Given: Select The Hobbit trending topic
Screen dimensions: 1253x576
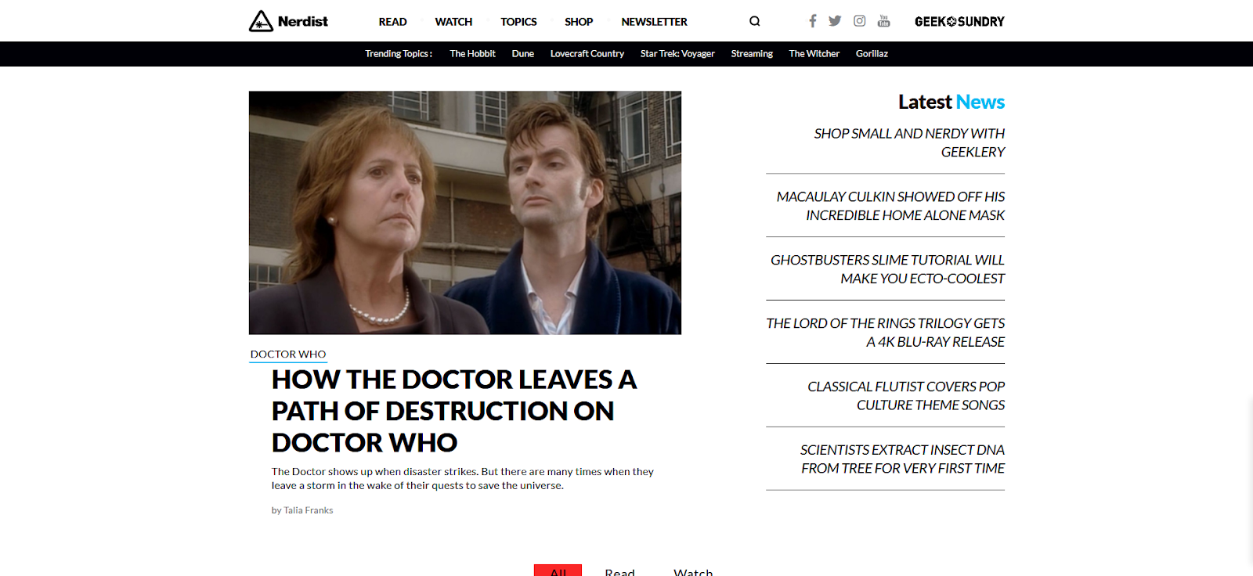Looking at the screenshot, I should [x=472, y=54].
